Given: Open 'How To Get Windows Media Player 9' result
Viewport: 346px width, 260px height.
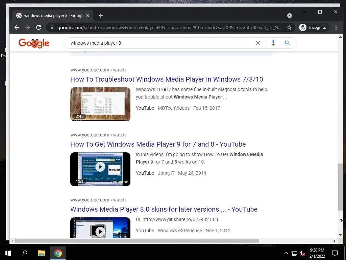Looking at the screenshot, I should 158,144.
